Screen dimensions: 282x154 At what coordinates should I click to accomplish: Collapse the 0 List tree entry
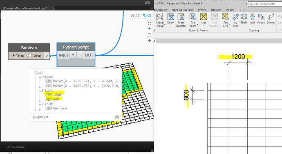[40, 77]
